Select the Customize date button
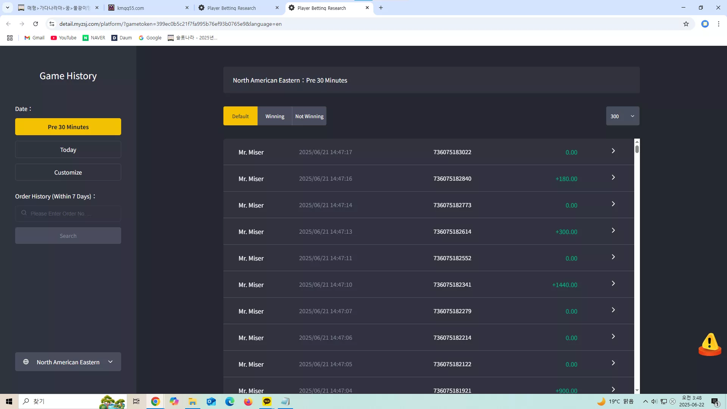The height and width of the screenshot is (409, 727). (x=68, y=172)
